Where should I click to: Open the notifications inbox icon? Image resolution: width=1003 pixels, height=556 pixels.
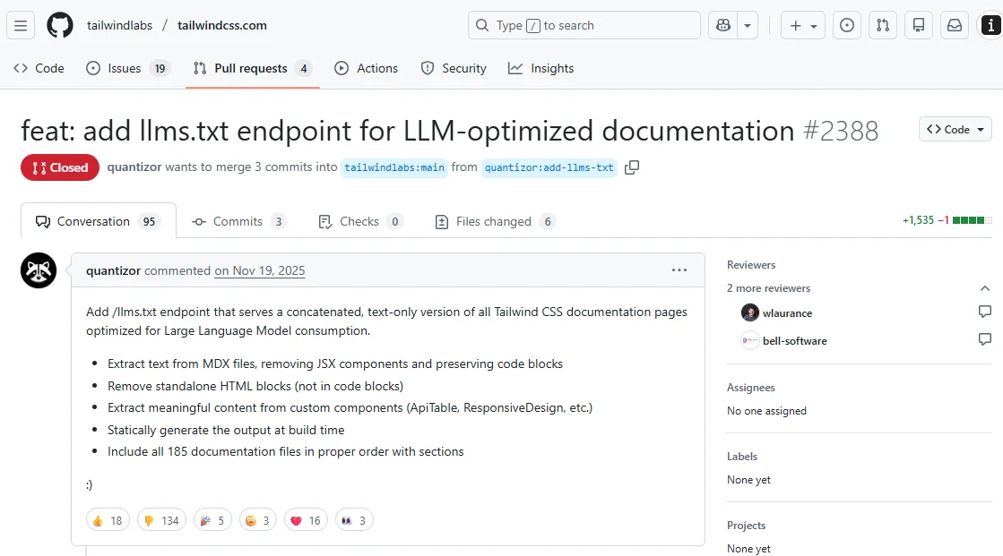click(x=955, y=26)
